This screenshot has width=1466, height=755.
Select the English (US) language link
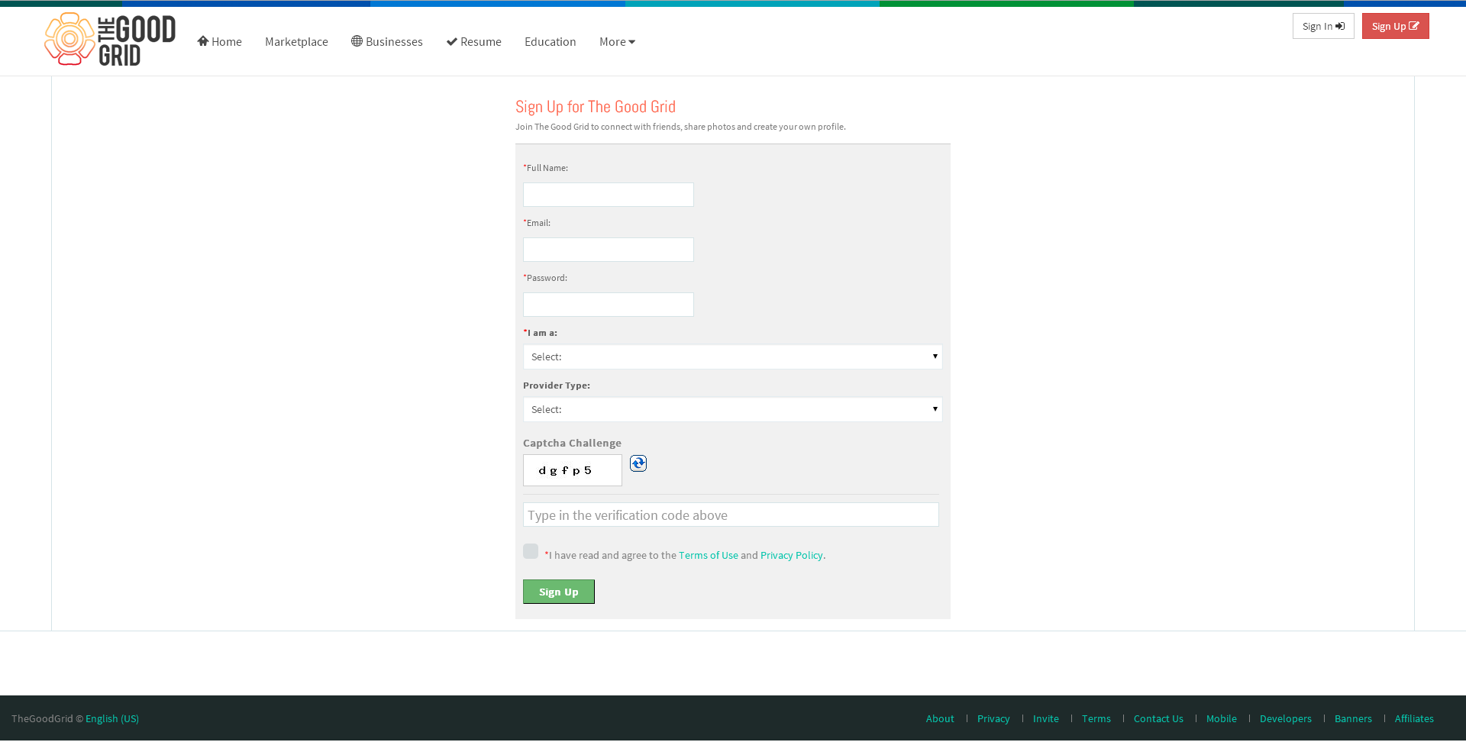click(112, 718)
